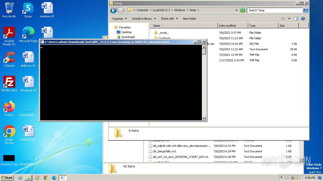Click Local Disk (C:) in the breadcrumb
Screen dimensions: 323x181
pyautogui.click(x=161, y=10)
